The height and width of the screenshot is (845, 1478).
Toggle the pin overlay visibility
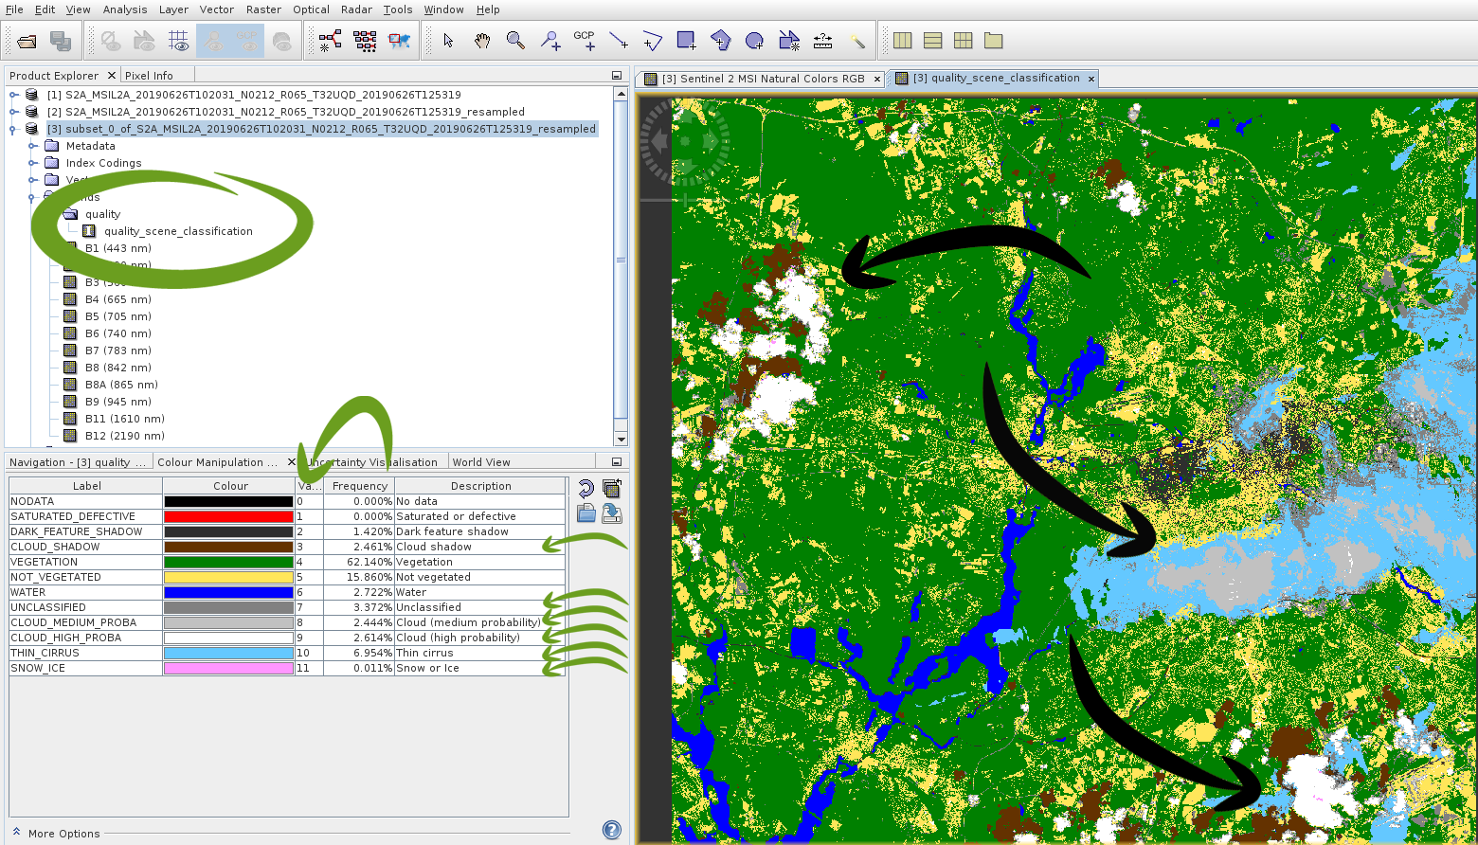click(x=215, y=41)
